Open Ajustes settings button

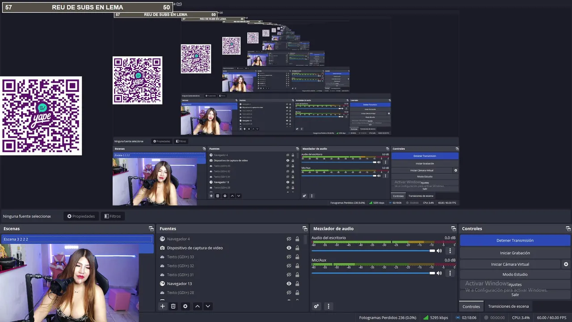tap(515, 284)
